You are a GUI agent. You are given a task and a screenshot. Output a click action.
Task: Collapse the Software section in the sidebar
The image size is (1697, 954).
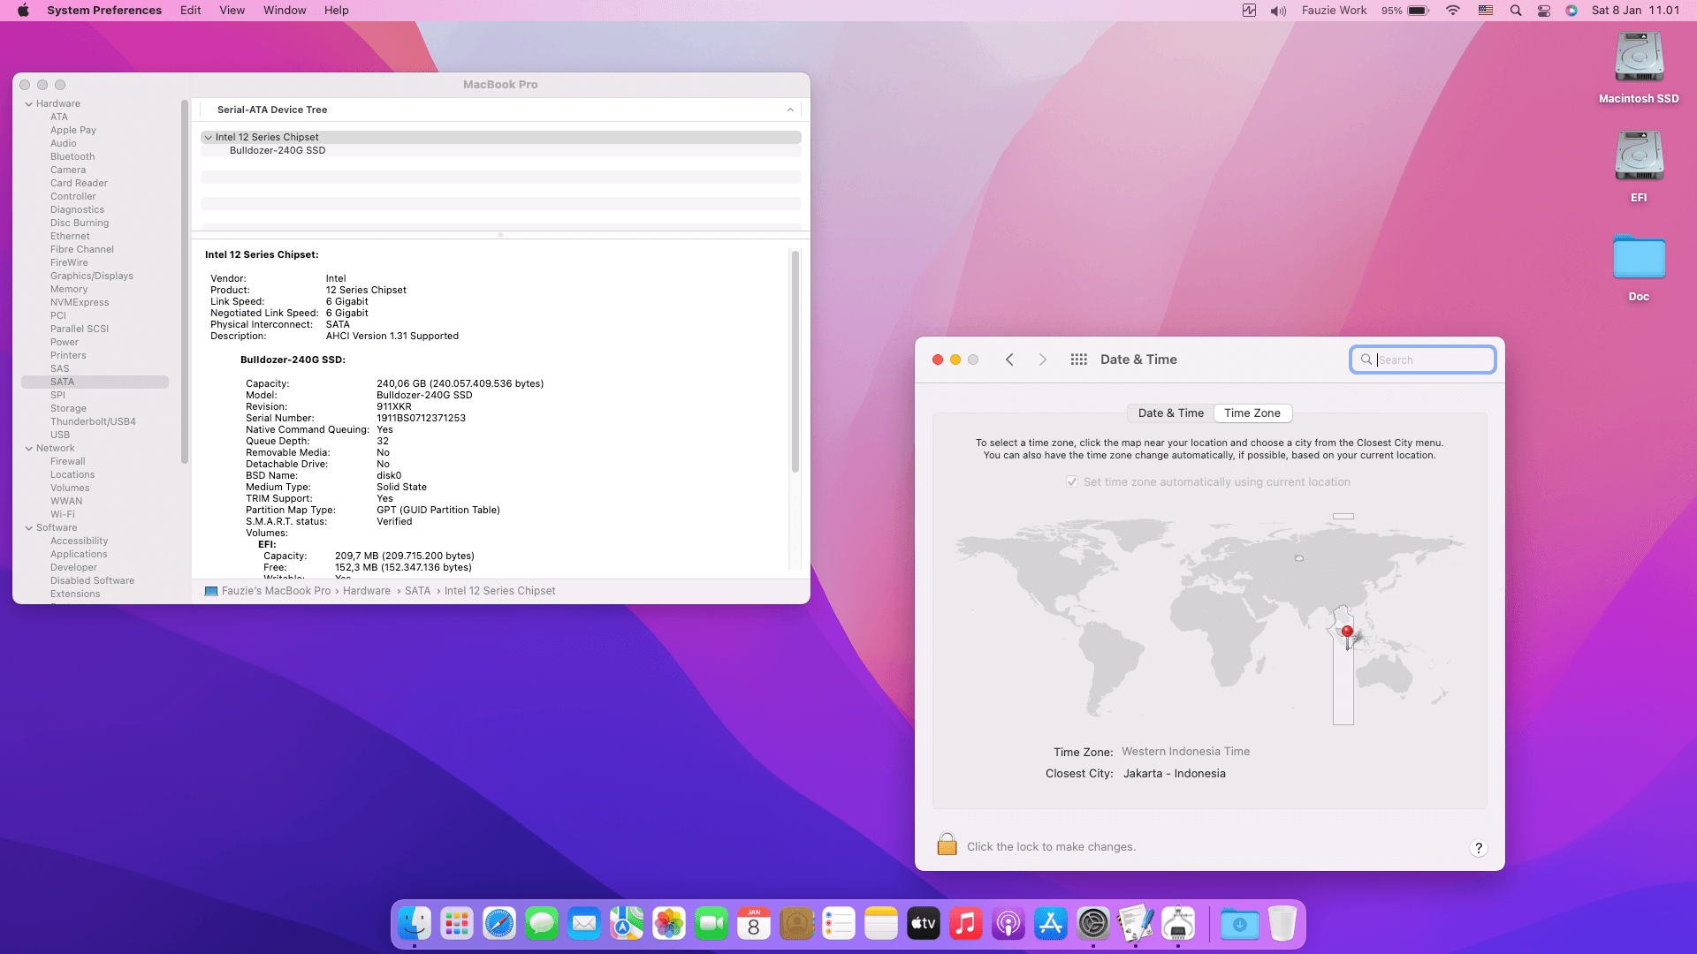[29, 528]
